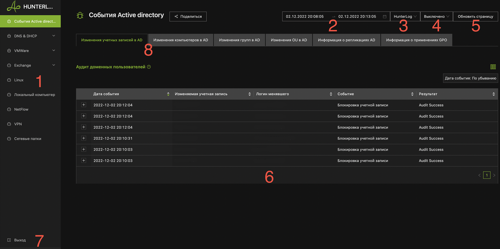Open the HunterLog source dropdown
The height and width of the screenshot is (249, 500).
coord(405,16)
